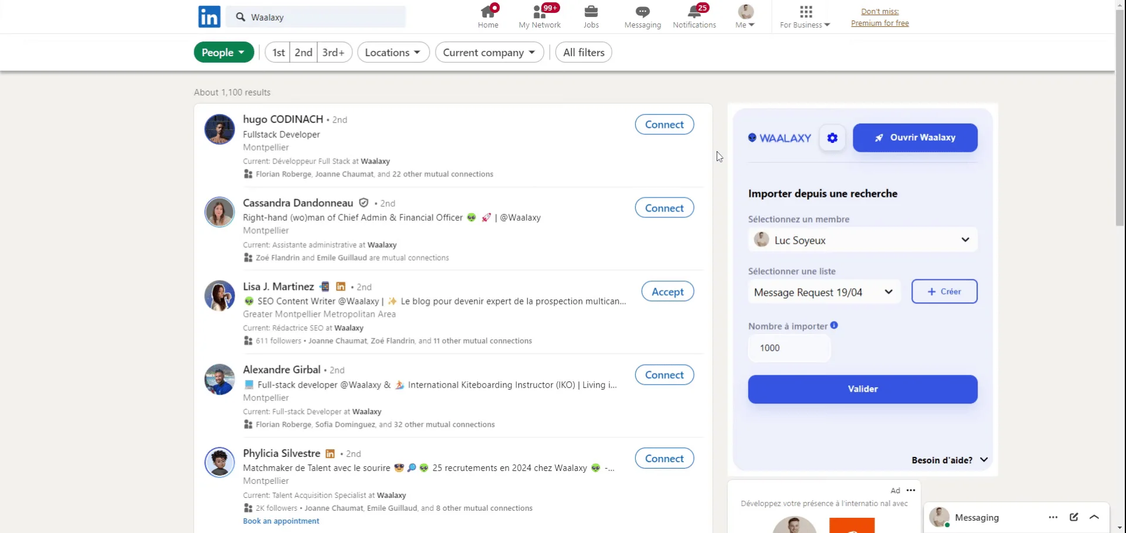The height and width of the screenshot is (533, 1126).
Task: Click Cassandra's verification shield icon
Action: [x=364, y=203]
